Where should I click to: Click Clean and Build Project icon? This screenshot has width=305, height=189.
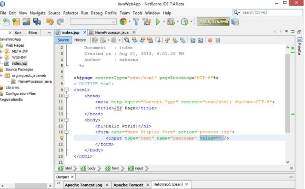[147, 21]
